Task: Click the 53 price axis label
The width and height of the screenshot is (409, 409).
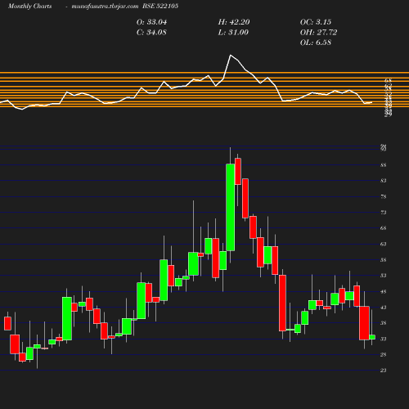Action: [x=384, y=276]
